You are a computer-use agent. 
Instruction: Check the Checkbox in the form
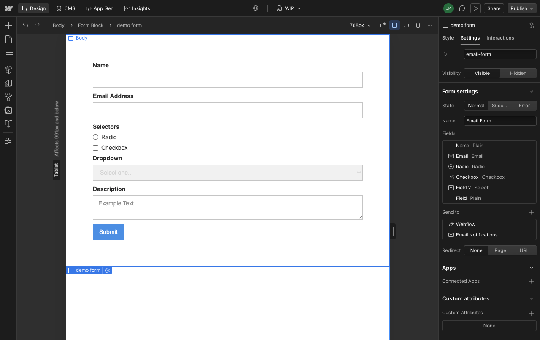(x=95, y=148)
